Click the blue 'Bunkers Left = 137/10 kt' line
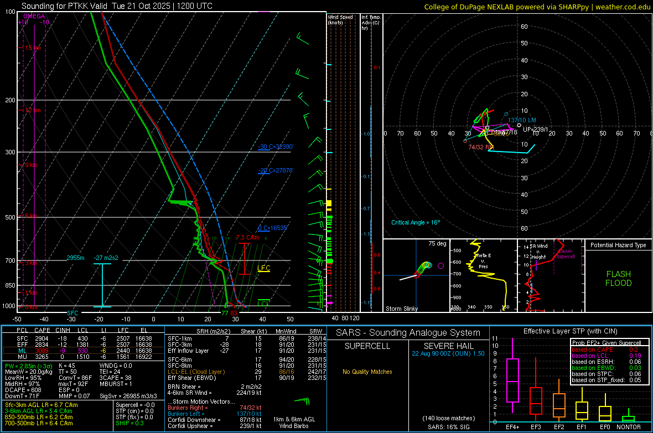Screen dimensions: 653x433 click(215, 414)
